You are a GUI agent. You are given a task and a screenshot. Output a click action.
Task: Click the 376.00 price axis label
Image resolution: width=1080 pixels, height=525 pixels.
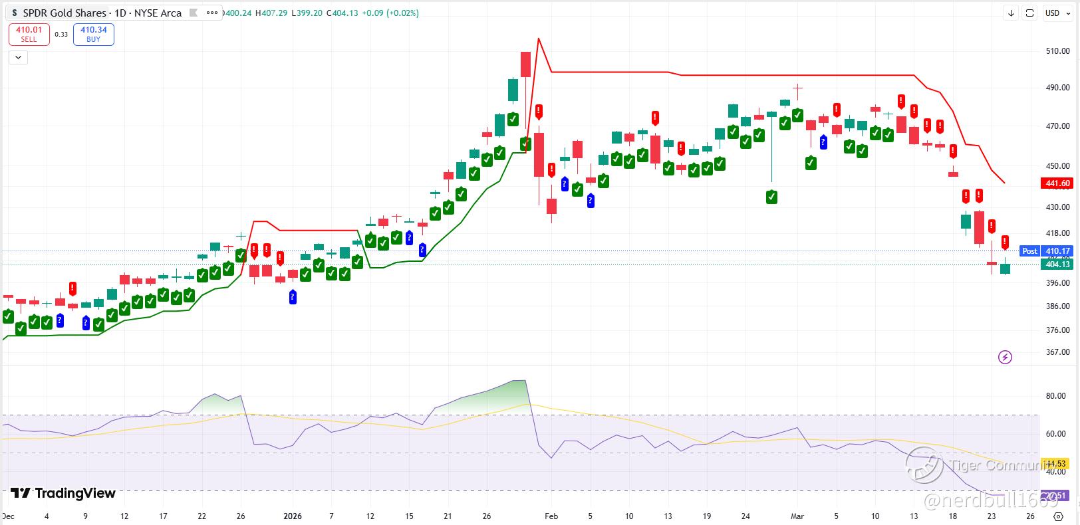(1057, 330)
